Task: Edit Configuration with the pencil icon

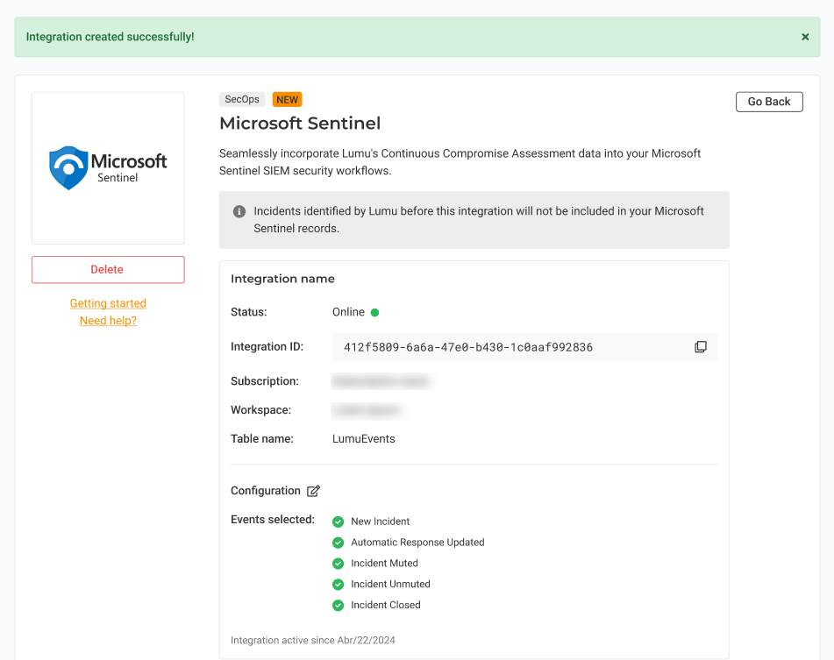Action: 313,491
